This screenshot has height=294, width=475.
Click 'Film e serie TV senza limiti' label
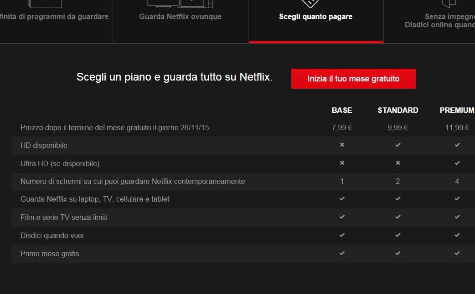coord(64,217)
